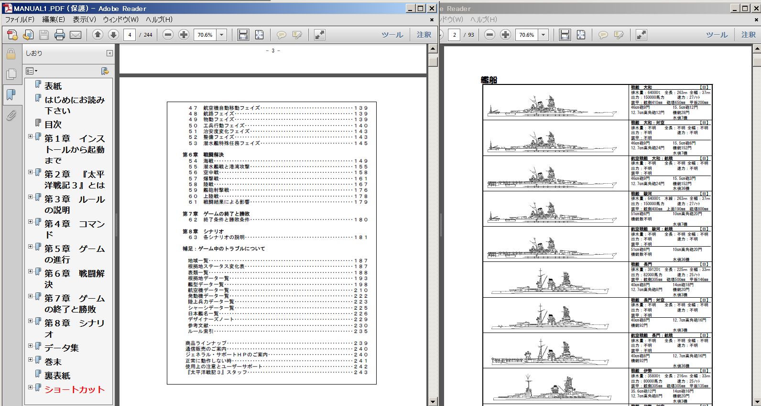Open the 注釈 pane in right window
This screenshot has height=406, width=761.
click(x=749, y=35)
